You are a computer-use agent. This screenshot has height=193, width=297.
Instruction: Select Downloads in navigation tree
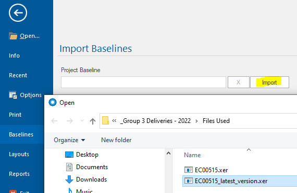(92, 180)
